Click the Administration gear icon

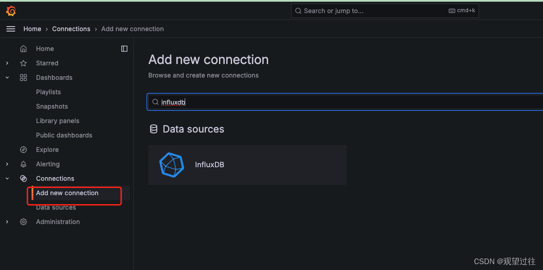point(23,222)
